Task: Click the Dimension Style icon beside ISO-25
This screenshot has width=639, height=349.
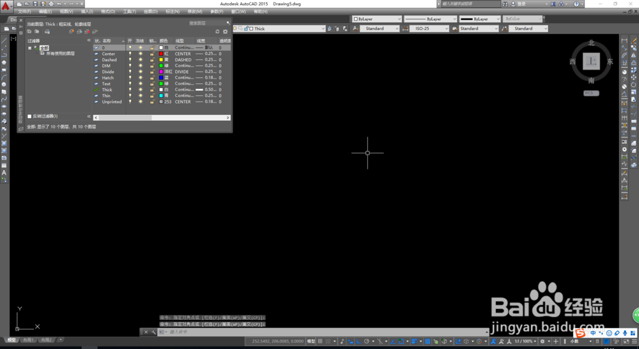Action: [405, 29]
